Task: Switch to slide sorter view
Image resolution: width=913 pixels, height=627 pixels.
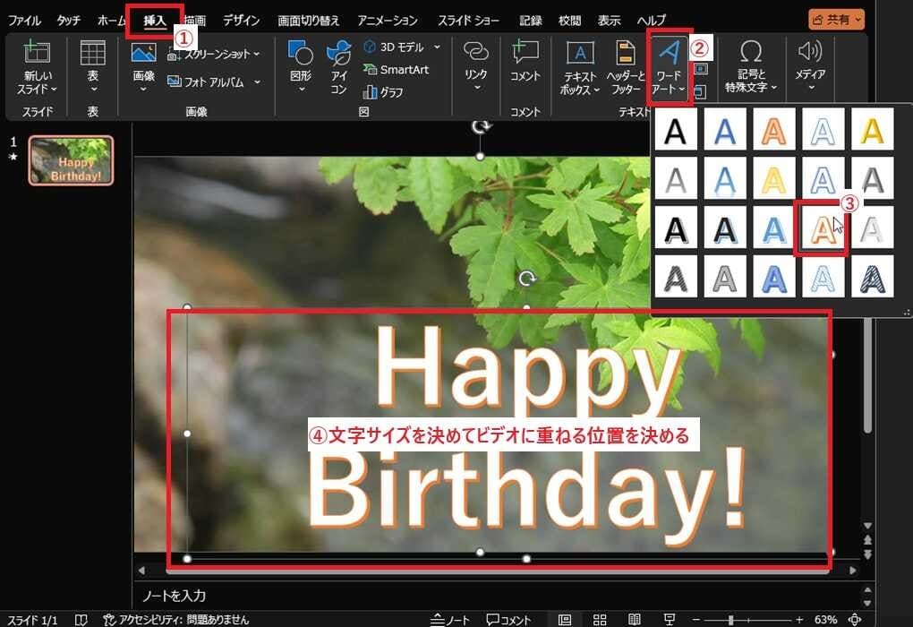Action: [600, 620]
